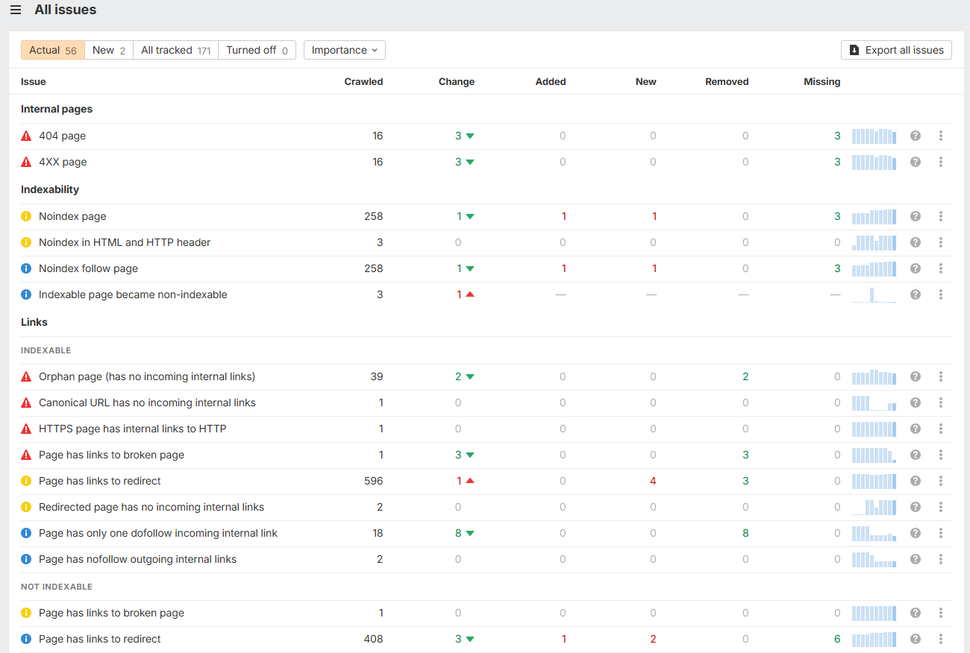Open Page has only one dofollow incoming internal link
970x653 pixels.
click(158, 533)
